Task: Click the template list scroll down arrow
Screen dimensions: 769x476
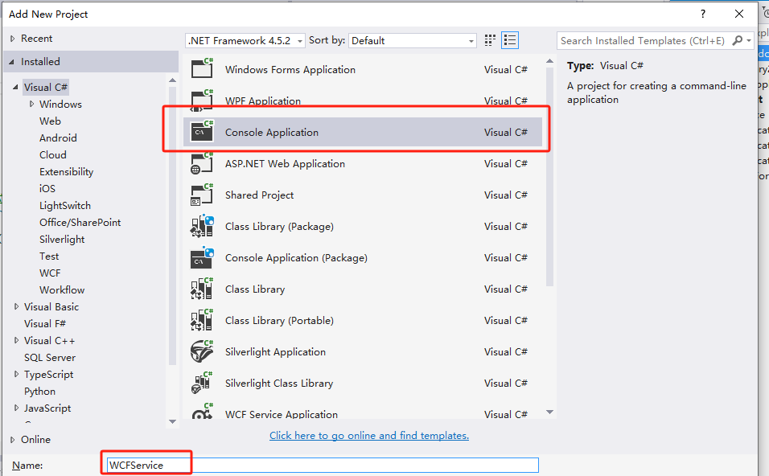Action: 549,412
